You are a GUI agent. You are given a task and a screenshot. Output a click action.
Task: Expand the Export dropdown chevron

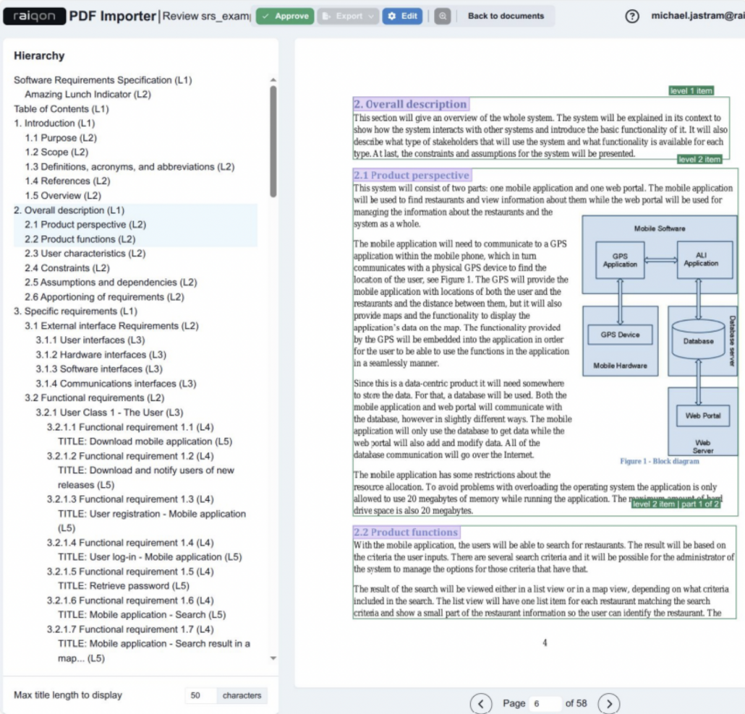(x=370, y=16)
